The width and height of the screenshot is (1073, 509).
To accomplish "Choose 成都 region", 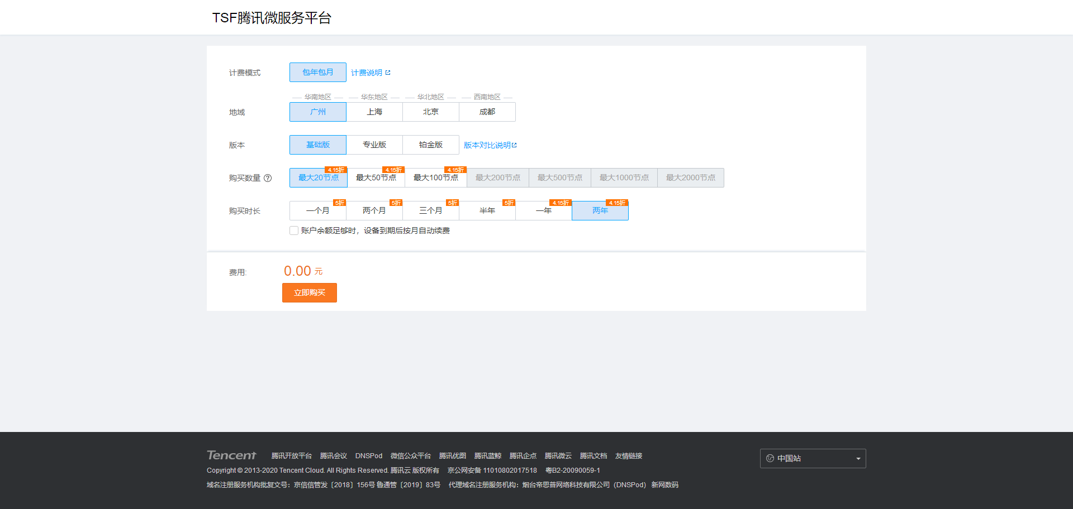I will coord(487,112).
